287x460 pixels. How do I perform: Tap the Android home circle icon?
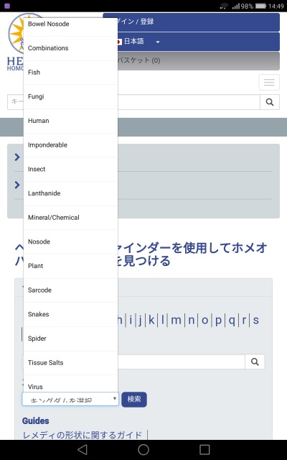[x=143, y=449]
